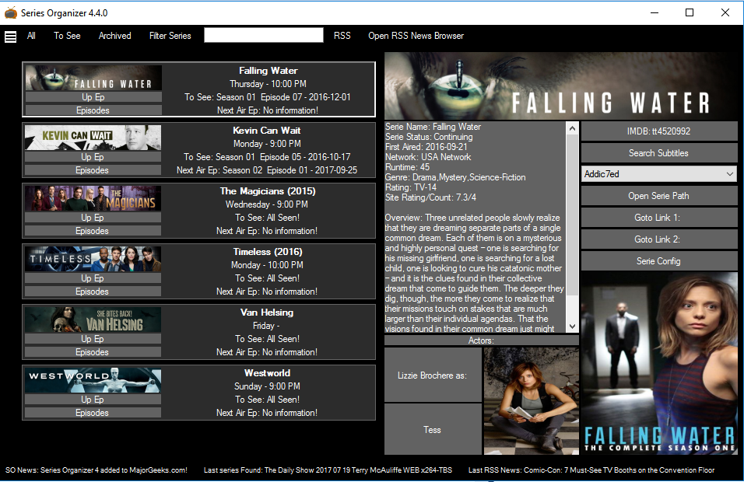Click 'Network: USA Network' text
Image resolution: width=744 pixels, height=482 pixels.
[x=428, y=157]
